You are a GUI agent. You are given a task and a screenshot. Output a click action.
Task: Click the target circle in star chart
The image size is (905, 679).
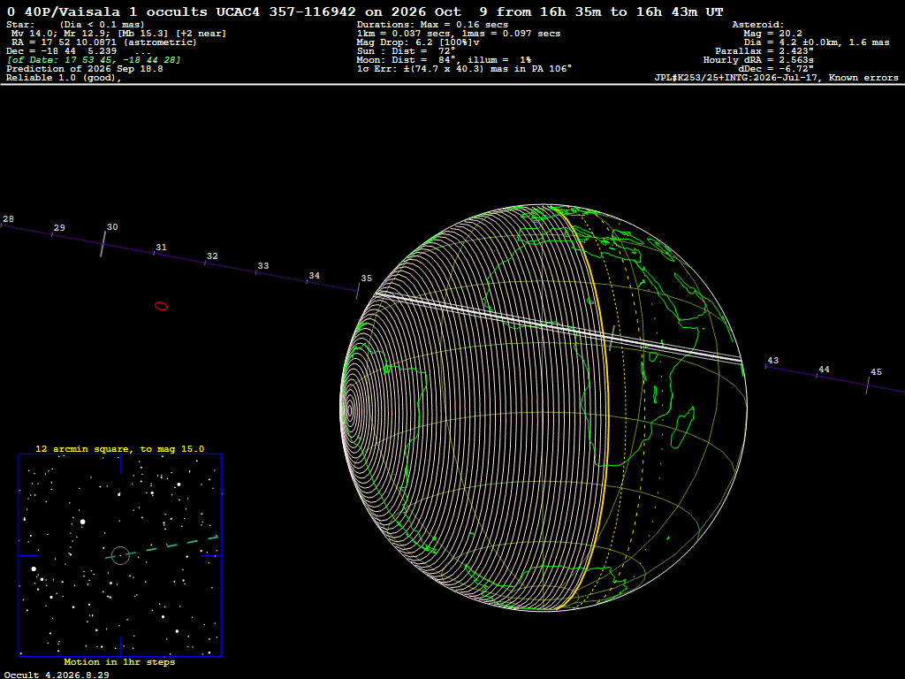tap(120, 555)
